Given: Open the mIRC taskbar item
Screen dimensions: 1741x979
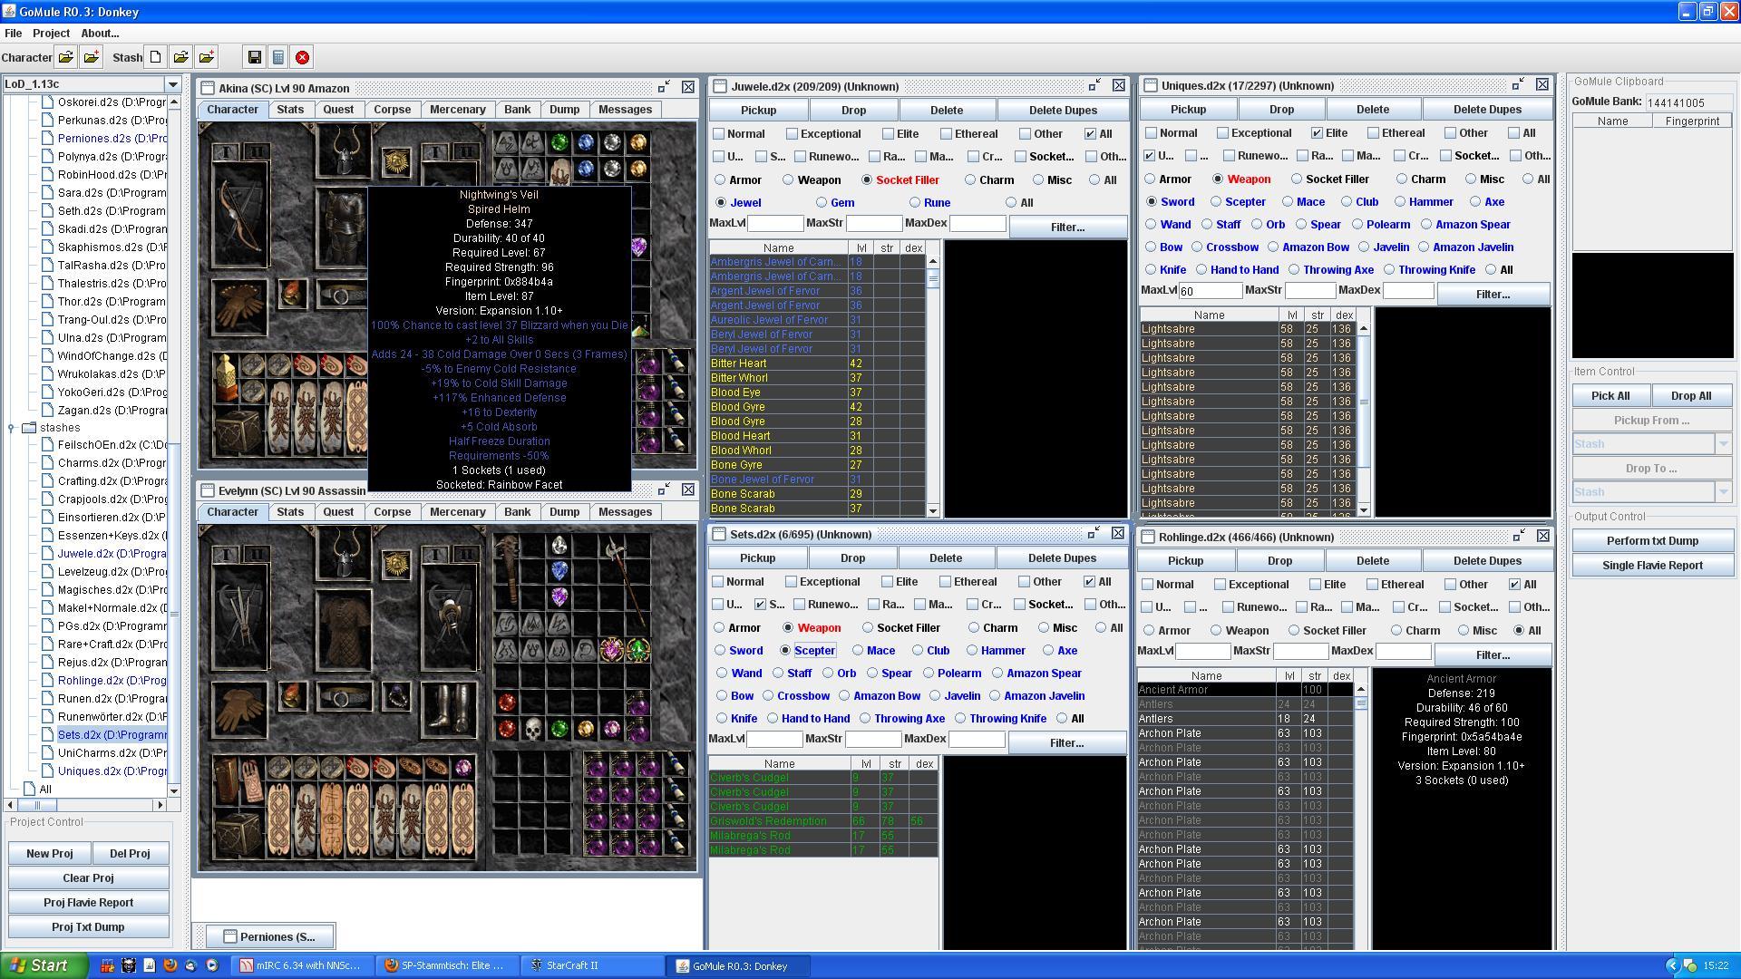Looking at the screenshot, I should [301, 965].
